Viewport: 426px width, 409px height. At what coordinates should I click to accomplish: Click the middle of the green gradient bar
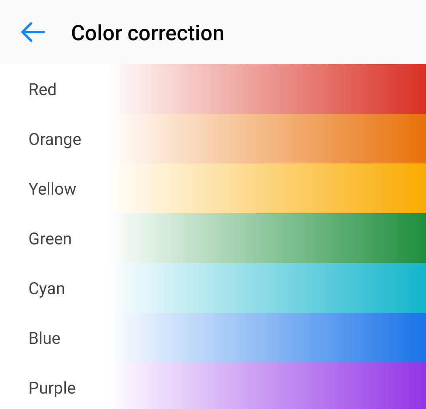point(268,238)
